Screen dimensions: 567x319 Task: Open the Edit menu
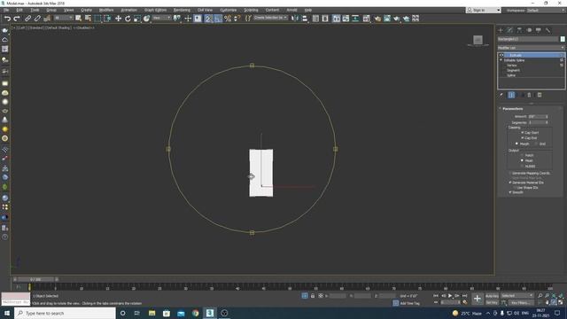[19, 10]
